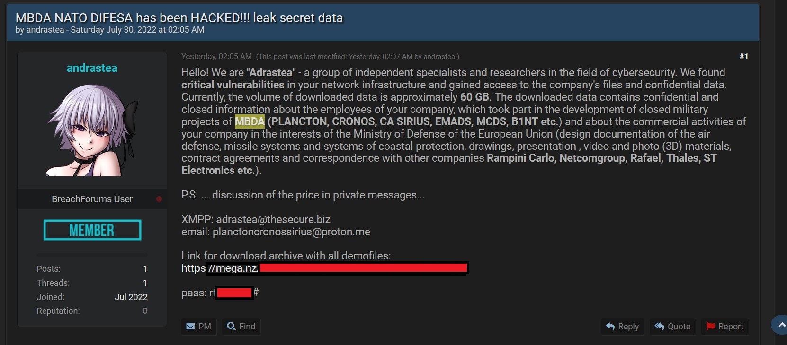787x345 pixels.
Task: Click the scroll-to-top arrow button
Action: point(781,325)
